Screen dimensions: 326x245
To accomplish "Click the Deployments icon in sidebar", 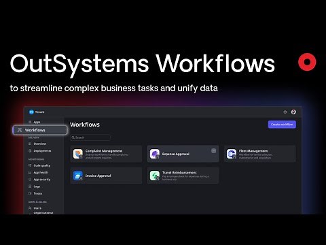I will 30,151.
